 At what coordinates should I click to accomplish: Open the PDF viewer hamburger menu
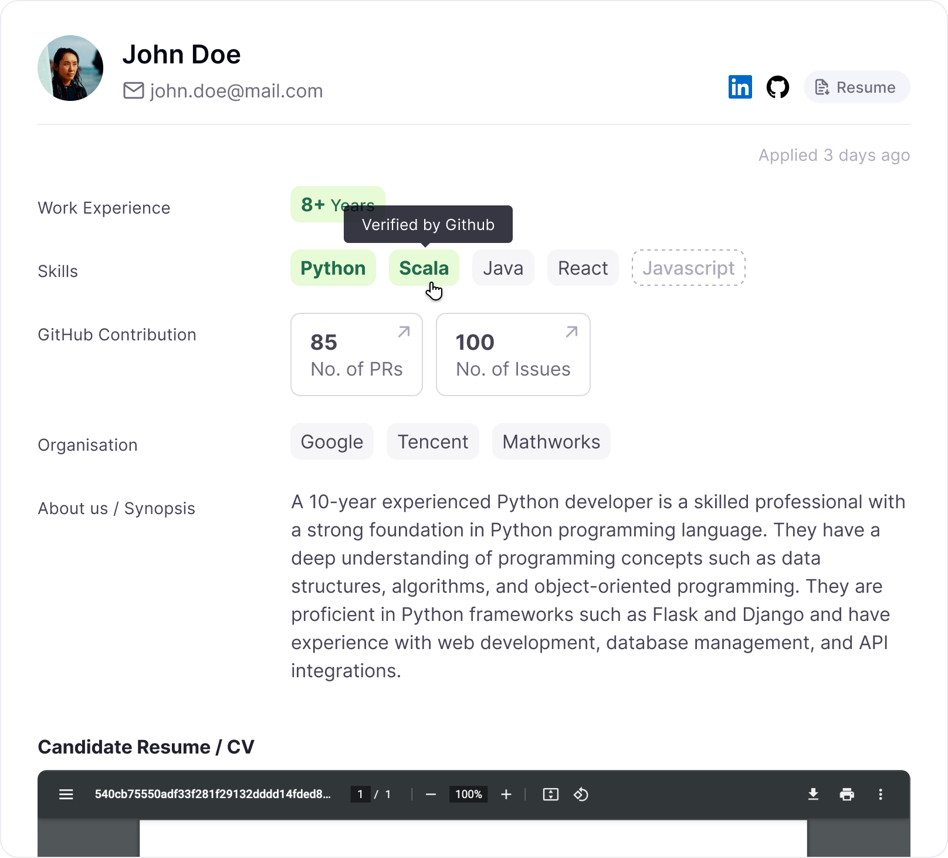click(x=66, y=794)
